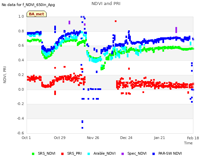Screen dimensions: 213x160
Task: Click the NDVI and PRI chart title
Action: (x=106, y=4)
